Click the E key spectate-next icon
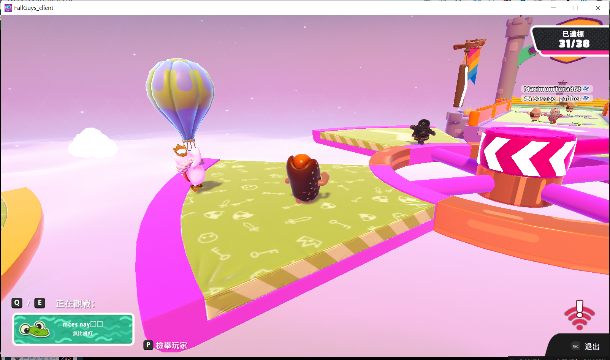This screenshot has width=610, height=360. tap(40, 303)
